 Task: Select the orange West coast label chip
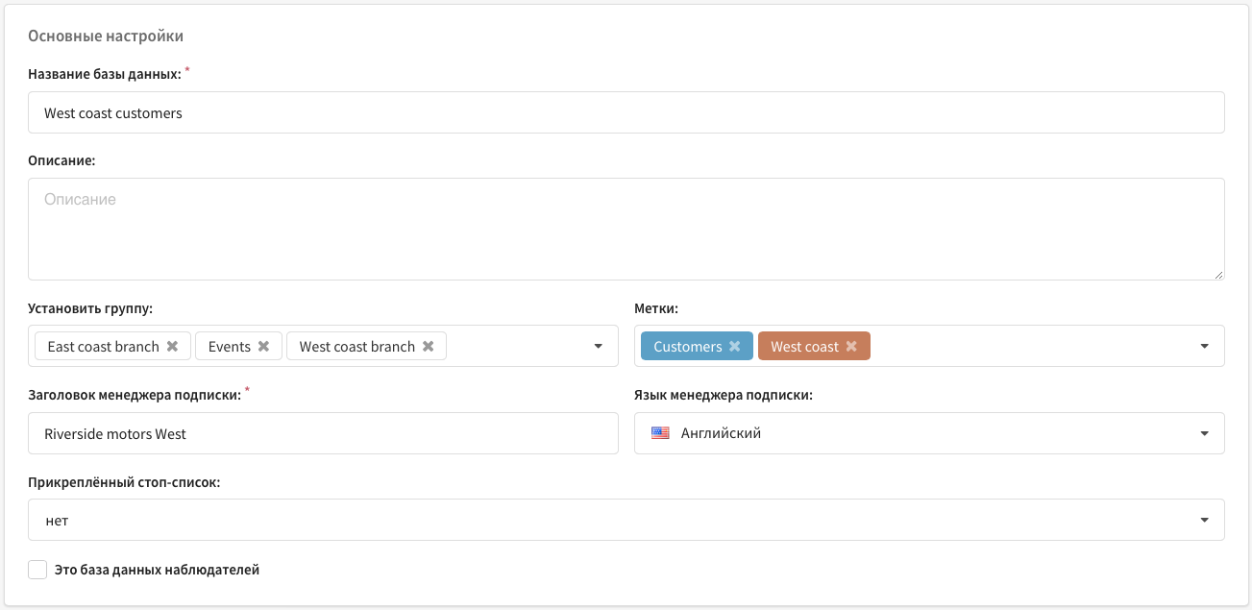[814, 346]
